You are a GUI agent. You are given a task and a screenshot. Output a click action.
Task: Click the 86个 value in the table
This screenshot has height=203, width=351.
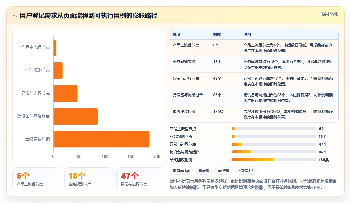coord(217,95)
